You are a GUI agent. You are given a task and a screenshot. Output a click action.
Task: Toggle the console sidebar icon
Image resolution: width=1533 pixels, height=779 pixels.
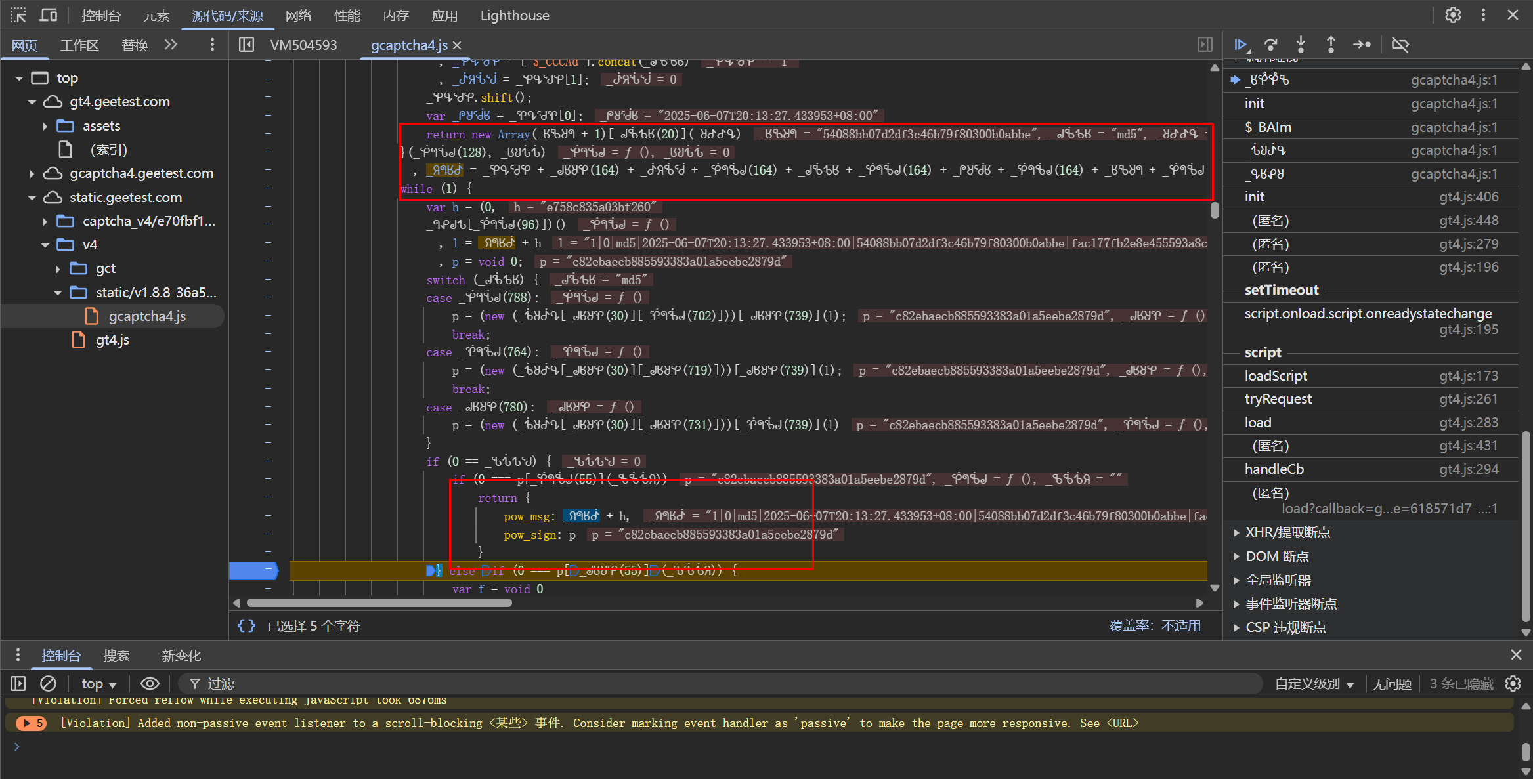tap(18, 684)
